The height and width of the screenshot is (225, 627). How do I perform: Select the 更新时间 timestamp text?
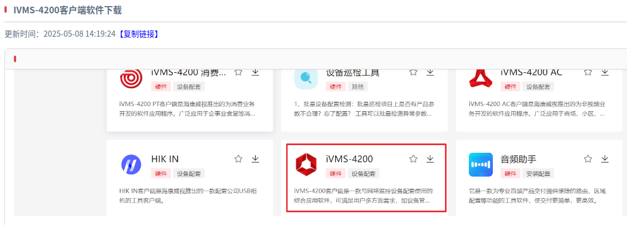tap(60, 34)
